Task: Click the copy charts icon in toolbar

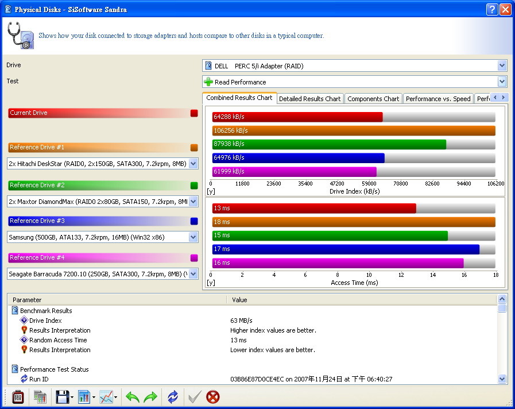Action: point(40,397)
